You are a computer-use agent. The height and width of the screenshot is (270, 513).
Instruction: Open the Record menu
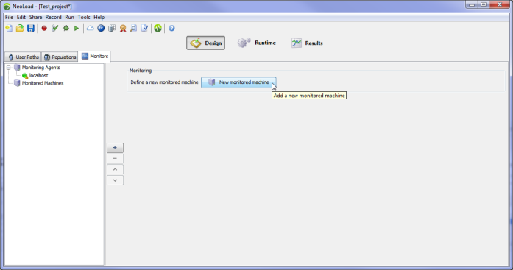click(x=53, y=18)
